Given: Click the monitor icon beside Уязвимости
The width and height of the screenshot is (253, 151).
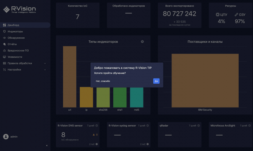Looking at the screenshot, I should coord(5,57).
